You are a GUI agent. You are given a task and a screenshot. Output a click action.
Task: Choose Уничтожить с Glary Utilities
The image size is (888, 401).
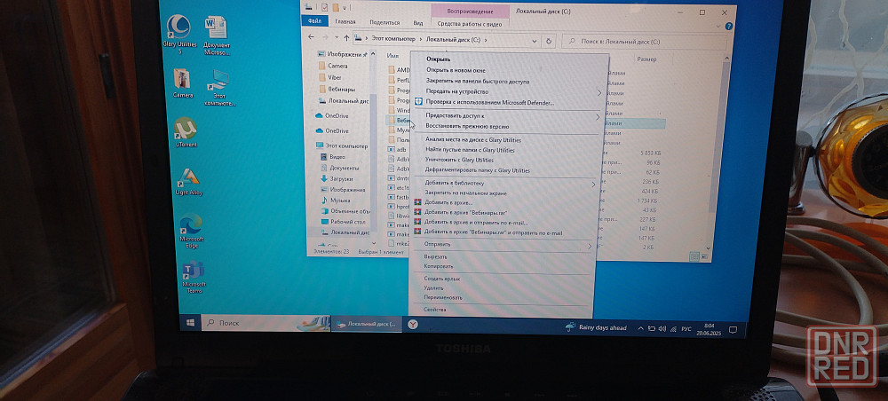[x=459, y=160]
